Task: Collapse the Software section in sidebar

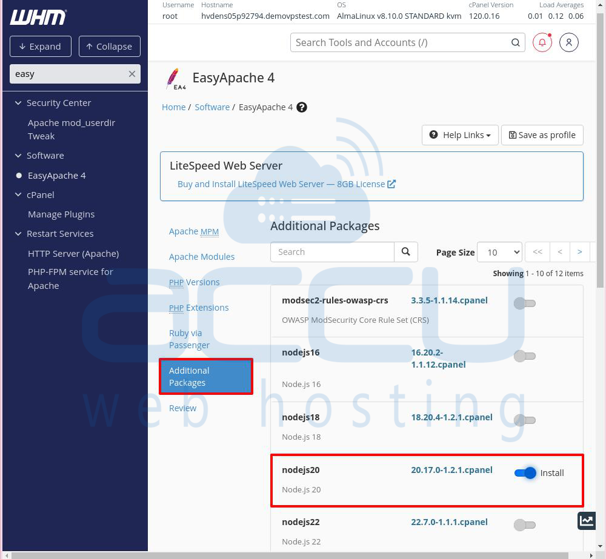Action: tap(18, 155)
